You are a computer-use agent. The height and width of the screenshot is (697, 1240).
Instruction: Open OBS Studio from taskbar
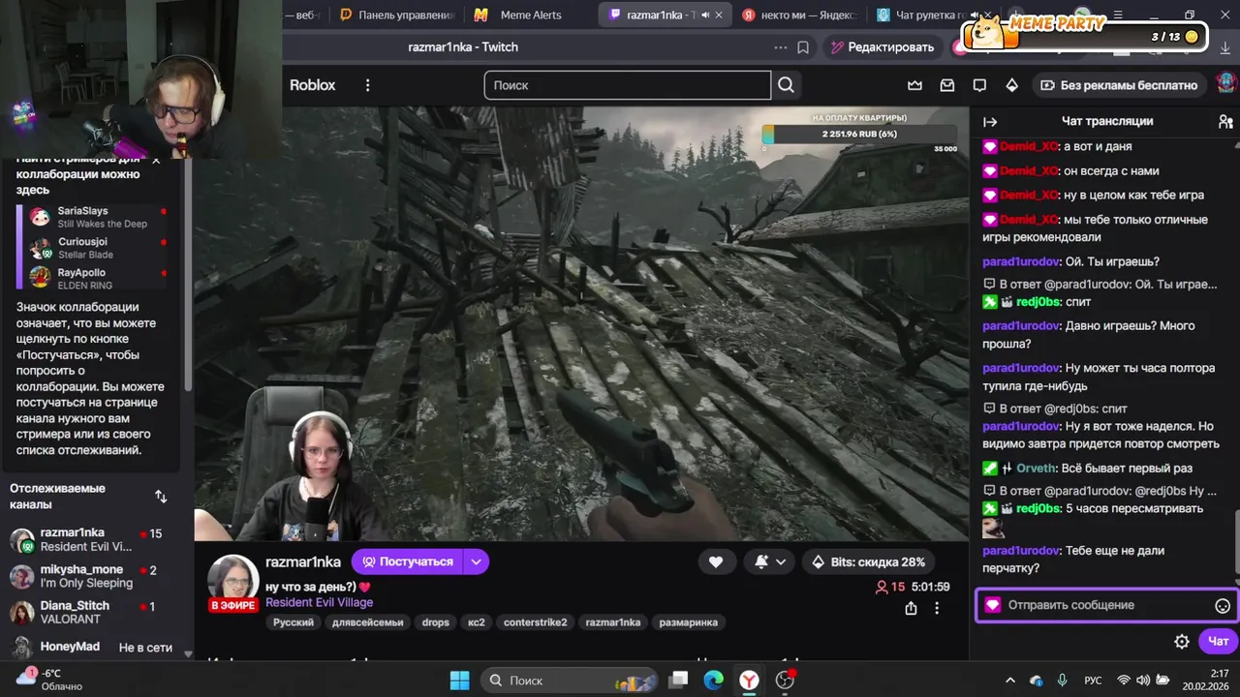786,680
